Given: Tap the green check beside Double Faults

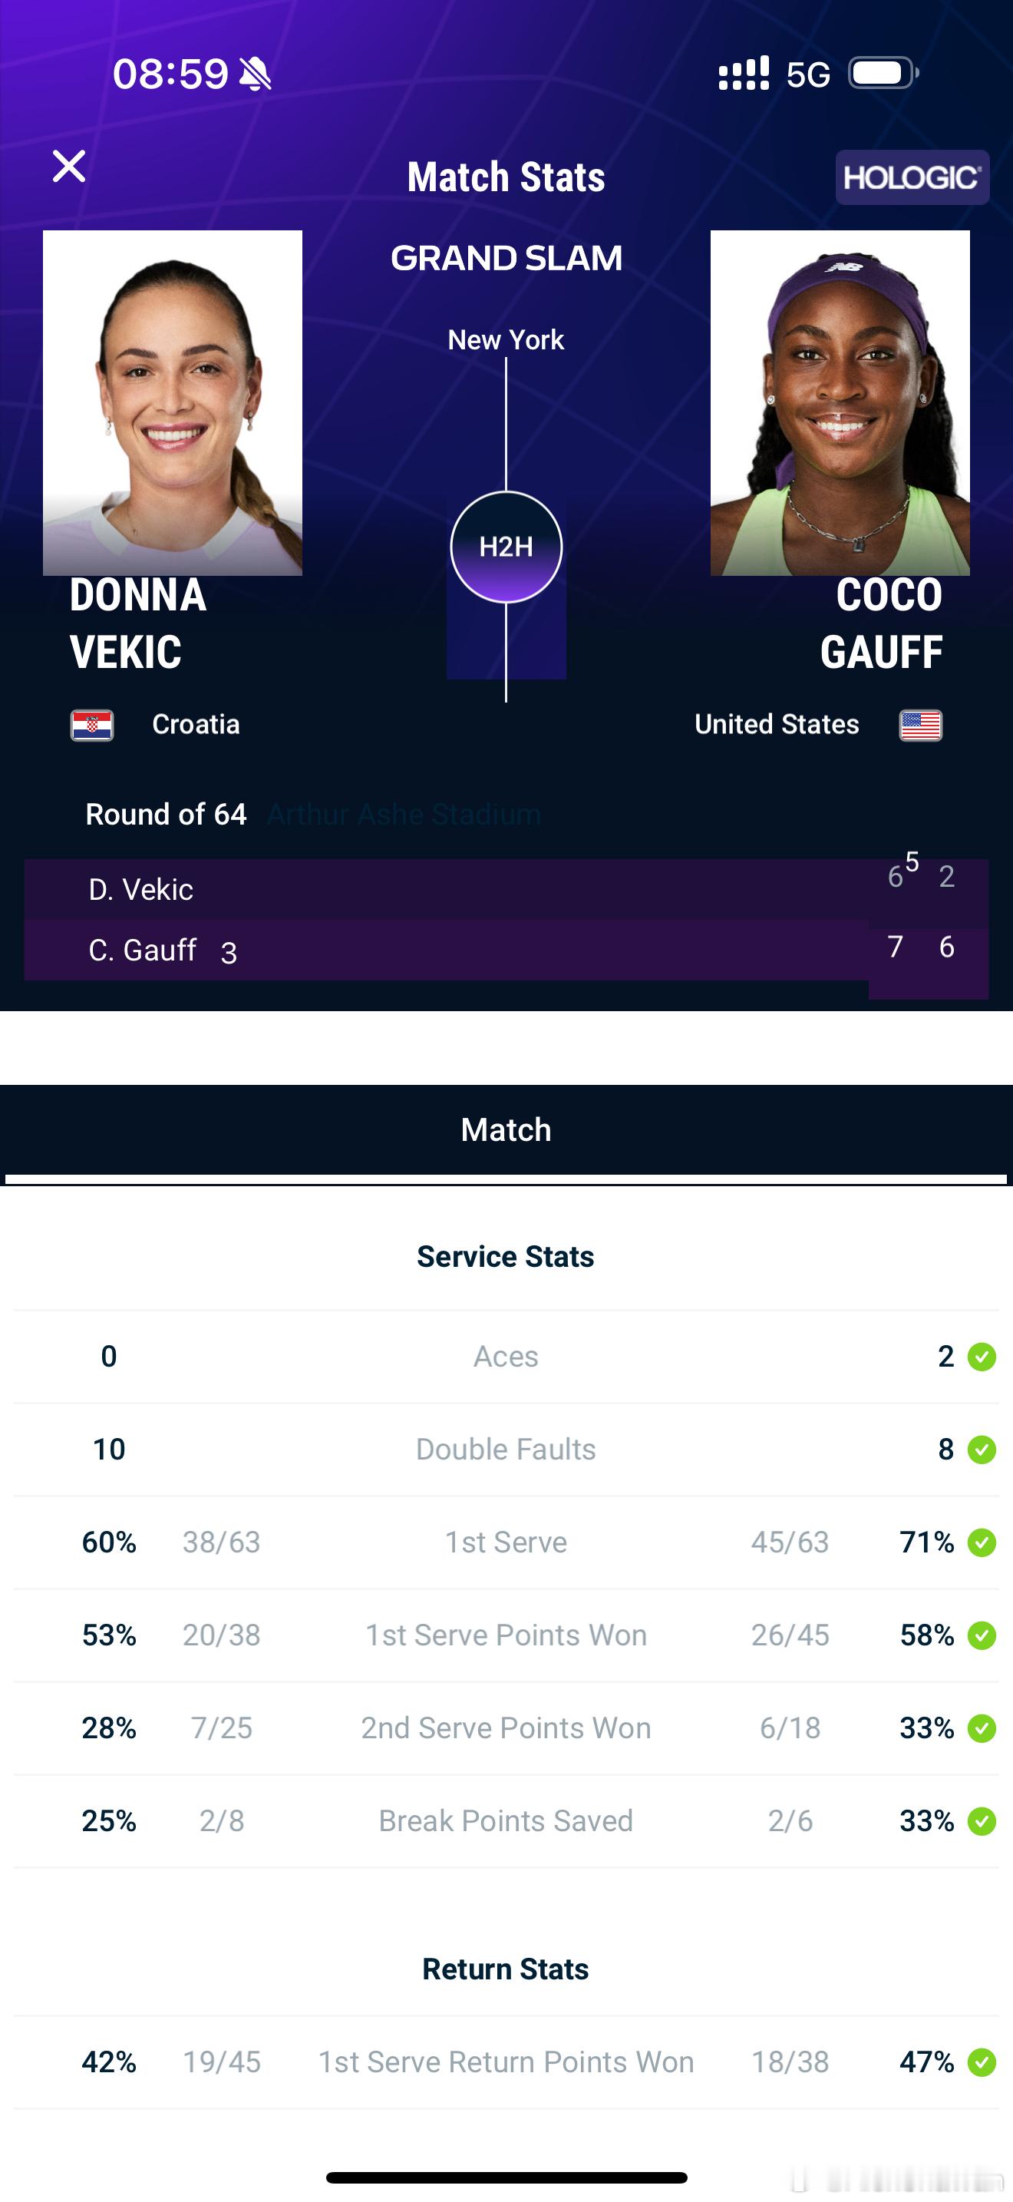Looking at the screenshot, I should coord(982,1450).
